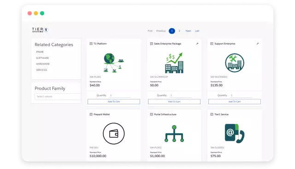Click the wrench icon on Sales Enterprise Package
This screenshot has height=169, width=295.
pyautogui.click(x=197, y=44)
